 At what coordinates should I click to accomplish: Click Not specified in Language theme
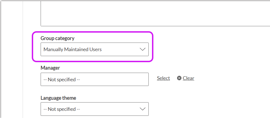pos(62,109)
